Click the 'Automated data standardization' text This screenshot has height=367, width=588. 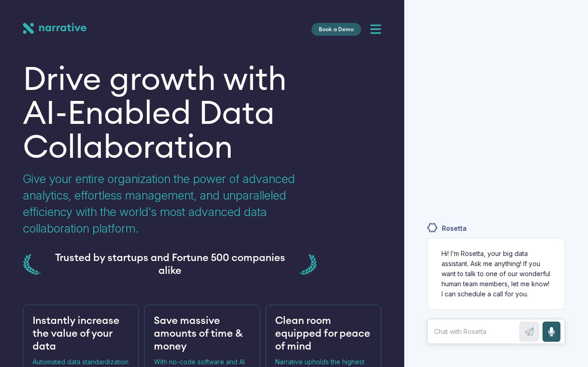[81, 362]
